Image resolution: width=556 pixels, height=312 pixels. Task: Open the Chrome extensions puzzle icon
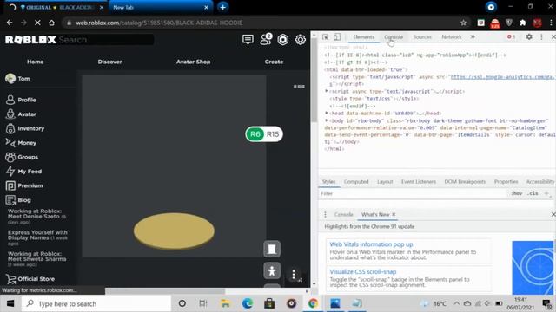tap(523, 23)
